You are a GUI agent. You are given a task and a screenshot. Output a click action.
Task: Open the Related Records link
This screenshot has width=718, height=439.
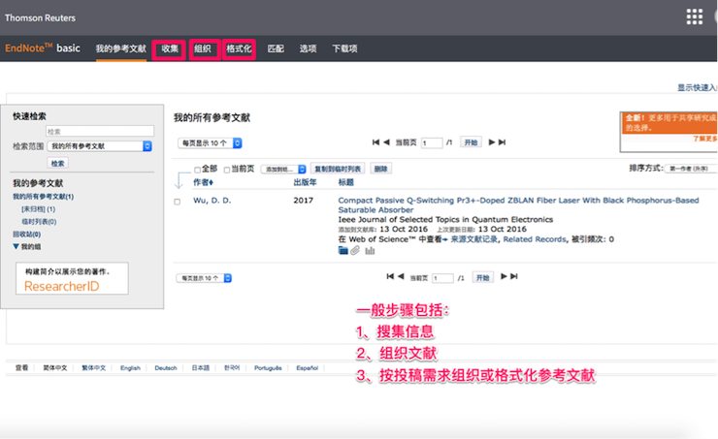tap(535, 239)
